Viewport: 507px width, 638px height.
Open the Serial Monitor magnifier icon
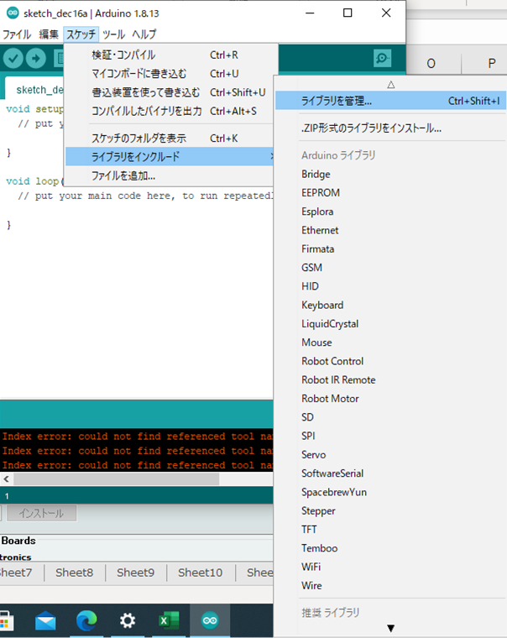pos(382,58)
